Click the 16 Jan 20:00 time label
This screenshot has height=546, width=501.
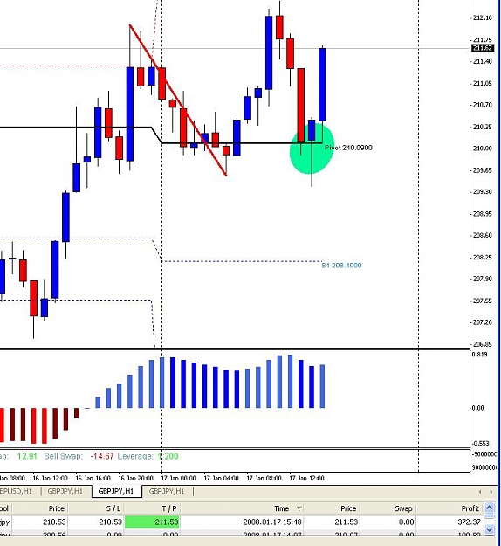[135, 478]
